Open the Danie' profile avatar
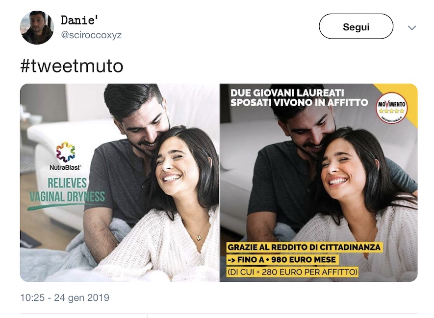The width and height of the screenshot is (434, 318). tap(37, 27)
